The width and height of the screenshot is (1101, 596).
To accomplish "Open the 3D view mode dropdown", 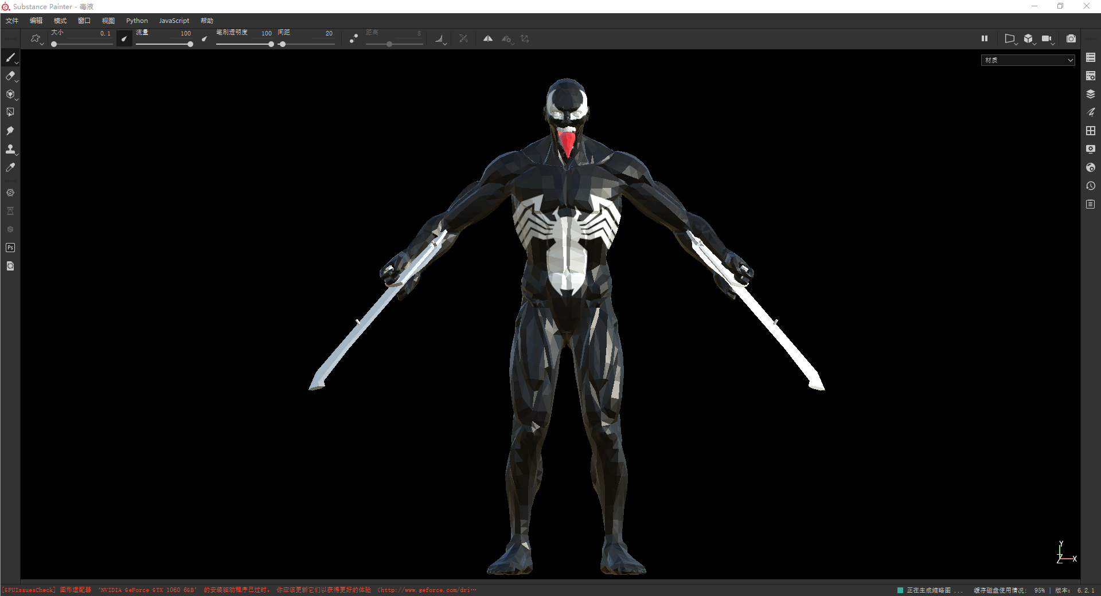I will point(1029,38).
